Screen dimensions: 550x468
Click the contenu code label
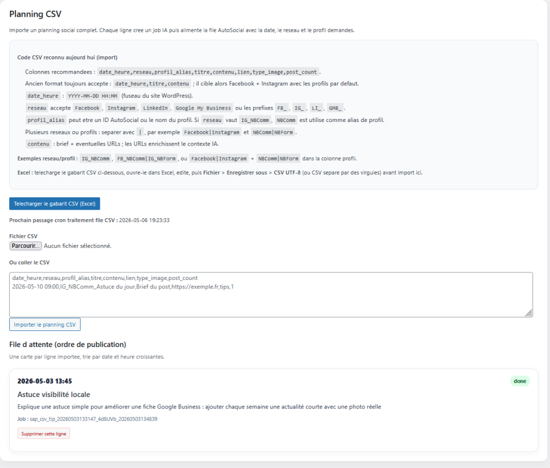39,144
